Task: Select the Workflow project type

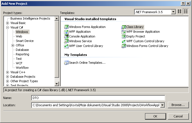Action: point(22,68)
